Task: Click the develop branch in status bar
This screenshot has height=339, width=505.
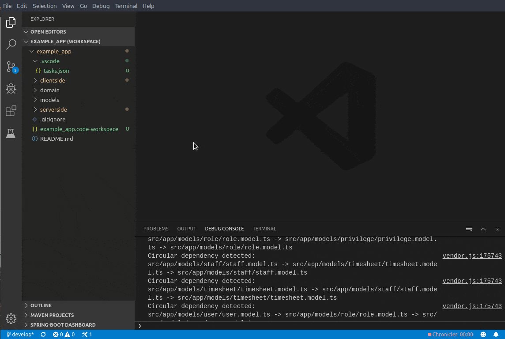Action: (x=20, y=335)
